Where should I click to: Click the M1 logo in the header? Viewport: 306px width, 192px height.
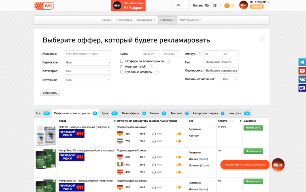(x=44, y=6)
